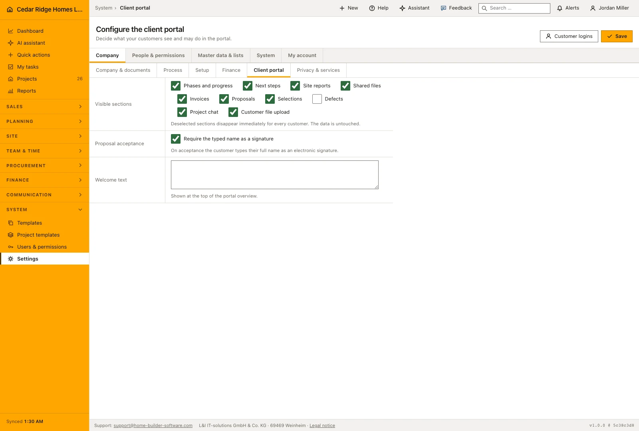Toggle the Next steps checkbox

pos(248,86)
